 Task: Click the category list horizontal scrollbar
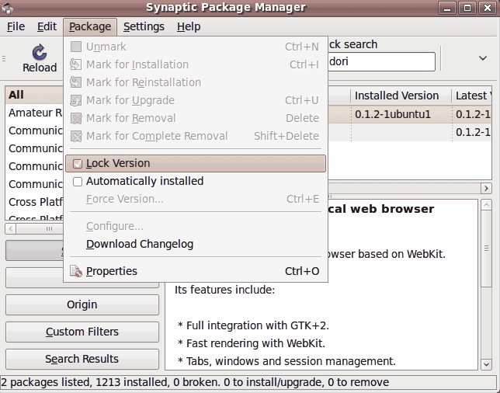pyautogui.click(x=40, y=228)
